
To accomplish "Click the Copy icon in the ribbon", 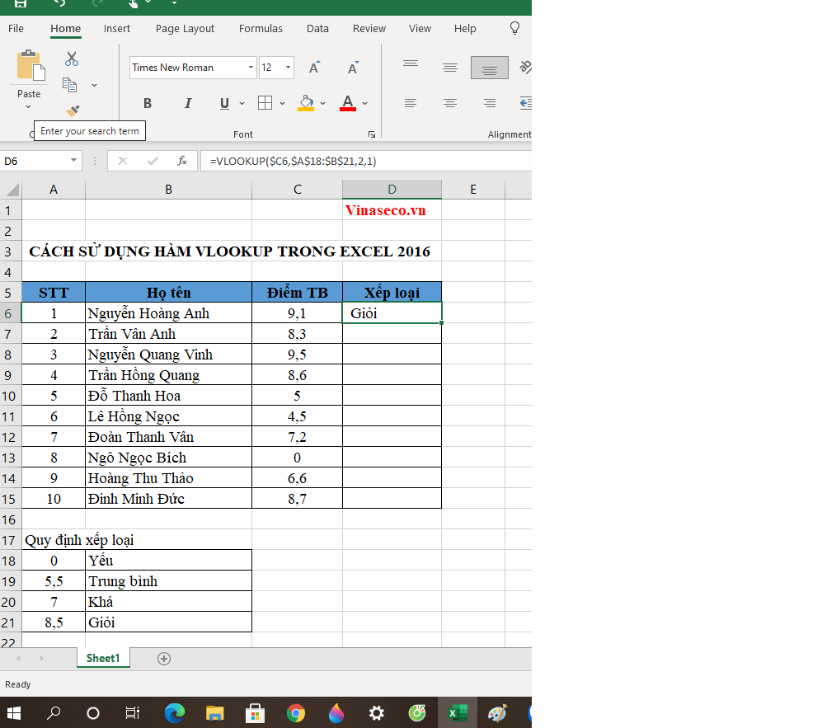I will click(x=71, y=85).
